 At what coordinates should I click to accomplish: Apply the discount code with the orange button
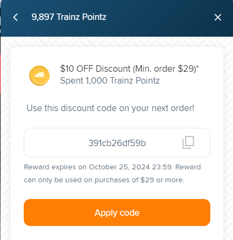coord(117,212)
